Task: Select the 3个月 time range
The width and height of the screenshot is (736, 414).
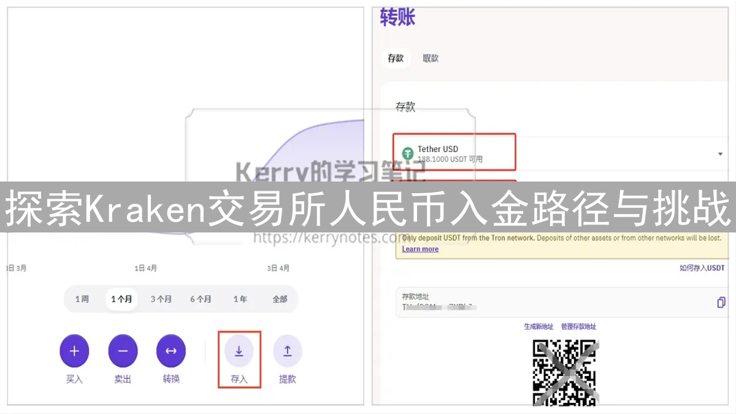Action: 161,299
